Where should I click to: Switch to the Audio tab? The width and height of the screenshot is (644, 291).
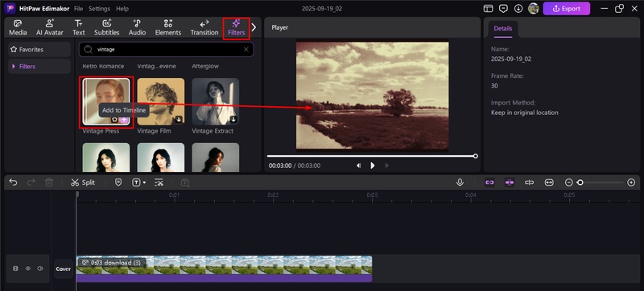pos(137,28)
